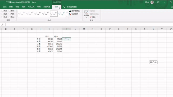Click the 操作说明搜索 search box
Viewport: 173px width, 97px height.
click(72, 7)
